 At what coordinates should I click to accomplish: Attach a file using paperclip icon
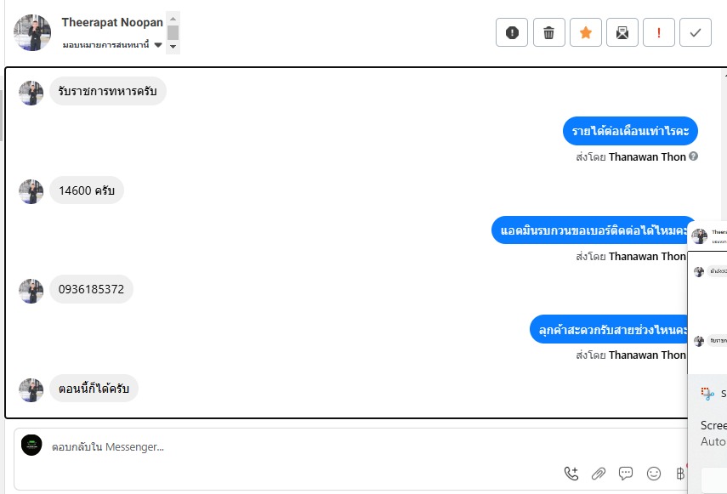(599, 473)
